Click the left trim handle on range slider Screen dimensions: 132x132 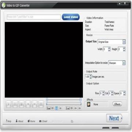pyautogui.click(x=47, y=100)
